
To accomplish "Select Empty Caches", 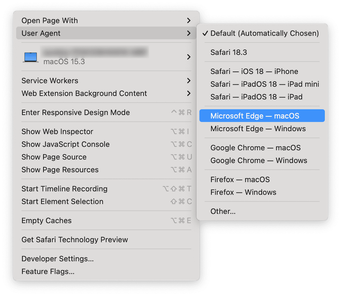I will 106,221.
